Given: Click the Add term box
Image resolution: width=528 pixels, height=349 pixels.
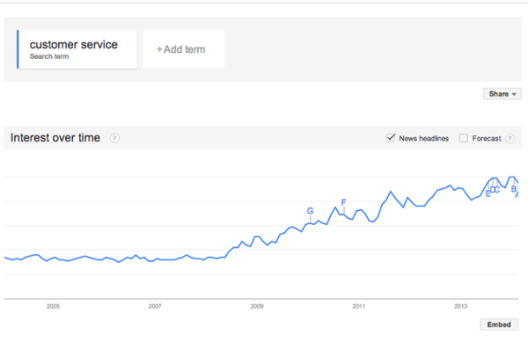Looking at the screenshot, I should pyautogui.click(x=184, y=49).
